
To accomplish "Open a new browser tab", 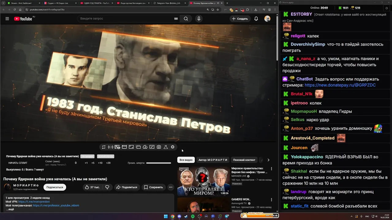I will click(227, 3).
